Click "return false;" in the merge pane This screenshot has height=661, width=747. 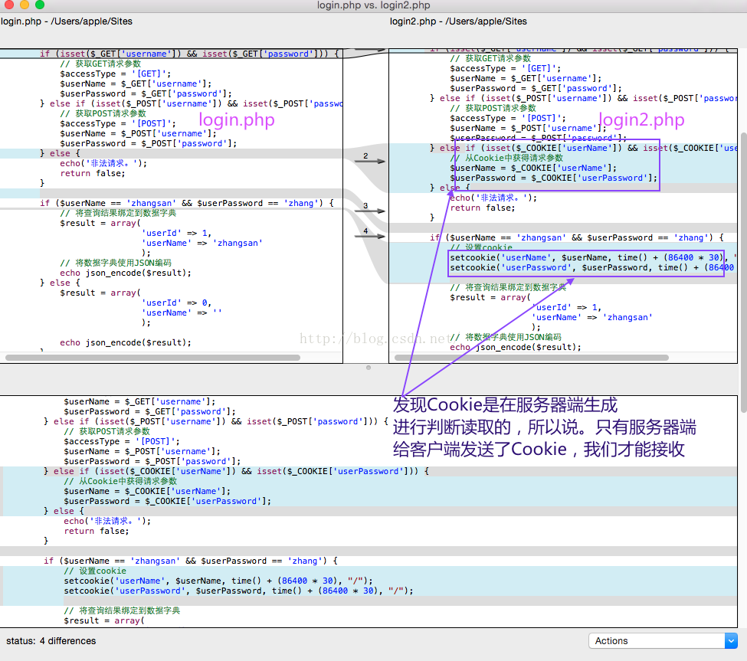pyautogui.click(x=97, y=531)
